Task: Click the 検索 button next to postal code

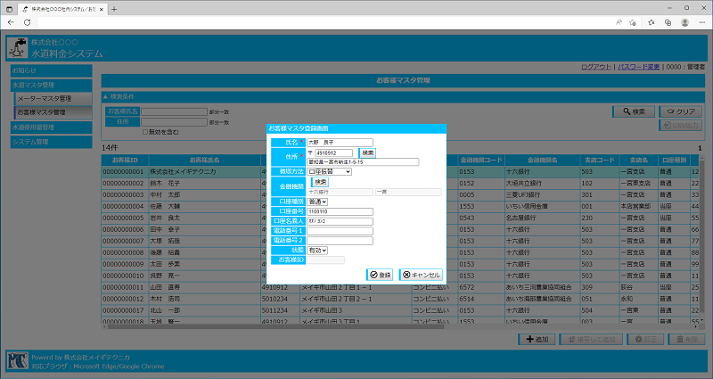Action: click(367, 152)
